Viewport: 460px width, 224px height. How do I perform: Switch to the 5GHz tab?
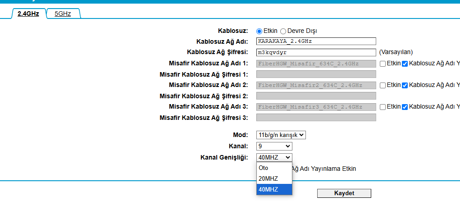point(63,14)
